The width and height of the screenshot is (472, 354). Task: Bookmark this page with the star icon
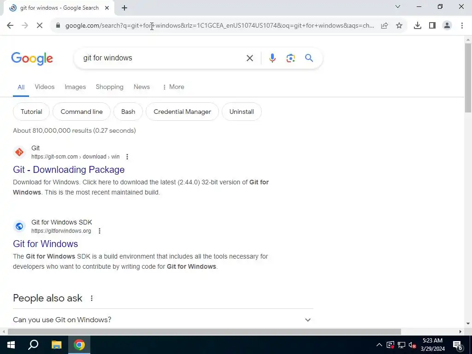[x=399, y=26]
